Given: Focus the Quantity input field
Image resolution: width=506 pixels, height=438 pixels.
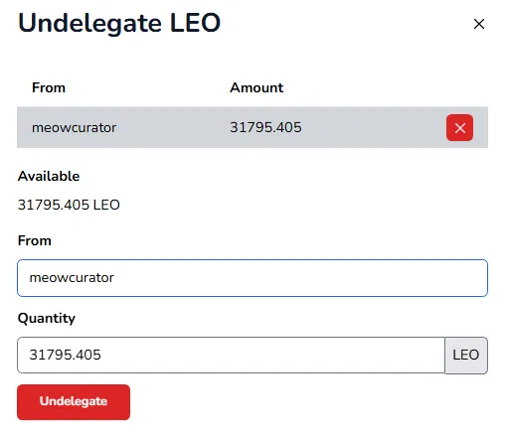Looking at the screenshot, I should (x=231, y=356).
